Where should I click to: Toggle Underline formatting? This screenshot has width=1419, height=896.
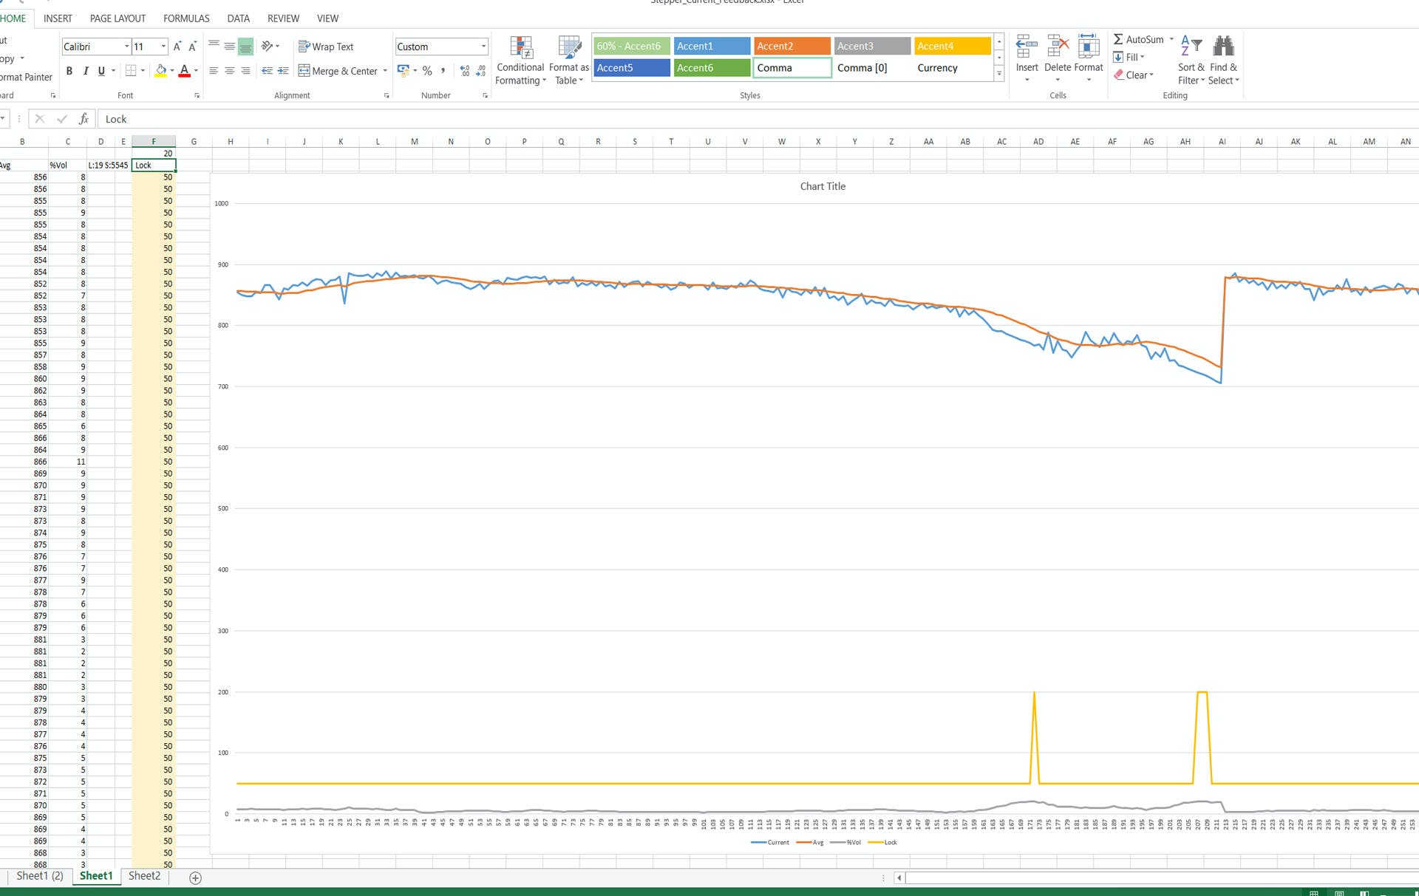(101, 71)
